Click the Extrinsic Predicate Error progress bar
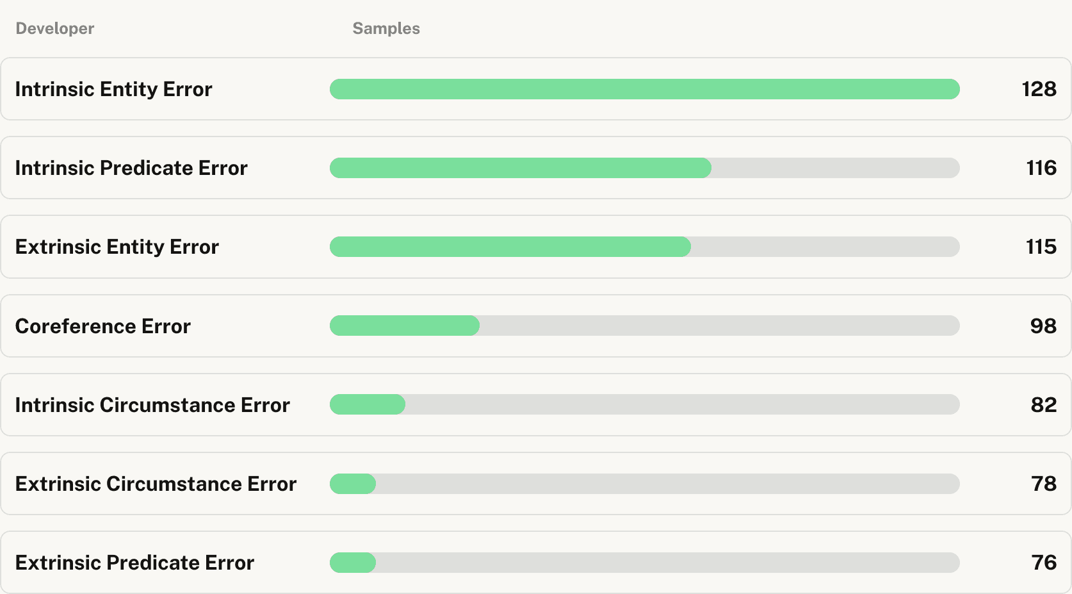The height and width of the screenshot is (594, 1072). coord(644,563)
